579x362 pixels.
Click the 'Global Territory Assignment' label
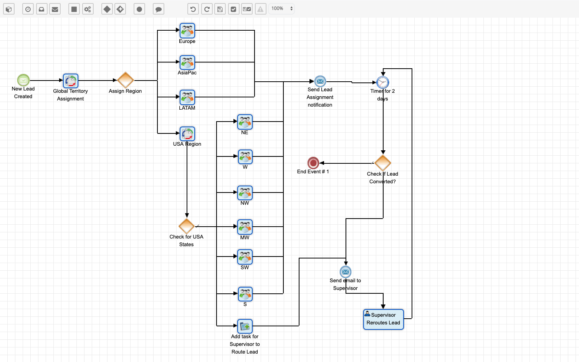[71, 95]
